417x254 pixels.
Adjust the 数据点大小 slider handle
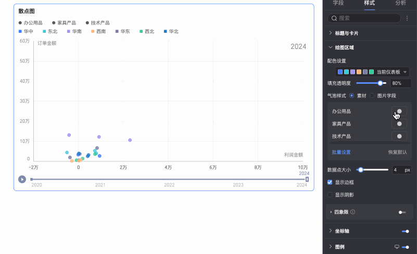click(x=361, y=170)
